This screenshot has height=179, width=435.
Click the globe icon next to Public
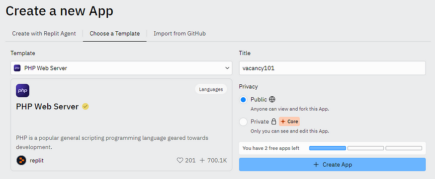point(272,99)
